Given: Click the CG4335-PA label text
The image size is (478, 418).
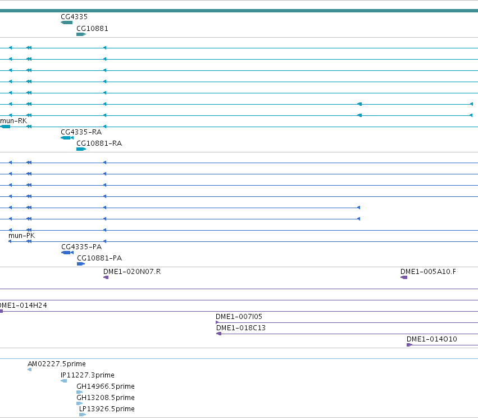Looking at the screenshot, I should pyautogui.click(x=81, y=247).
